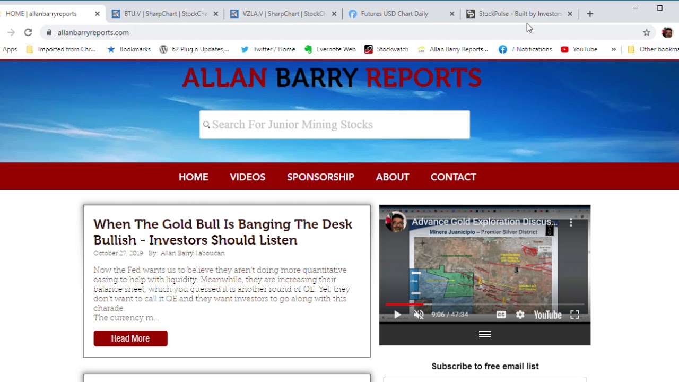The image size is (679, 382).
Task: Reload the page
Action: point(28,32)
